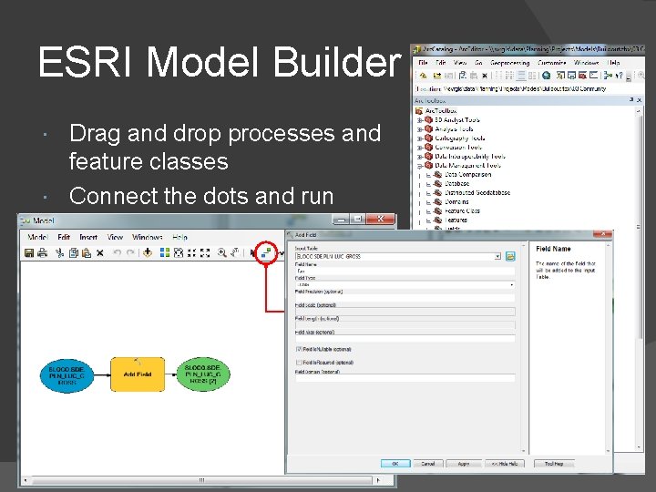
Task: Select the Feature Class toolset in ArcToolbox
Action: (462, 210)
